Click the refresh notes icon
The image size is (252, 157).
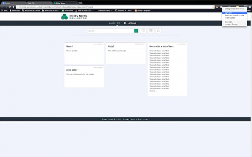pos(159,31)
